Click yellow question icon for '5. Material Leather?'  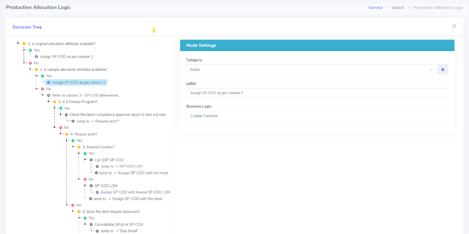pyautogui.click(x=79, y=147)
